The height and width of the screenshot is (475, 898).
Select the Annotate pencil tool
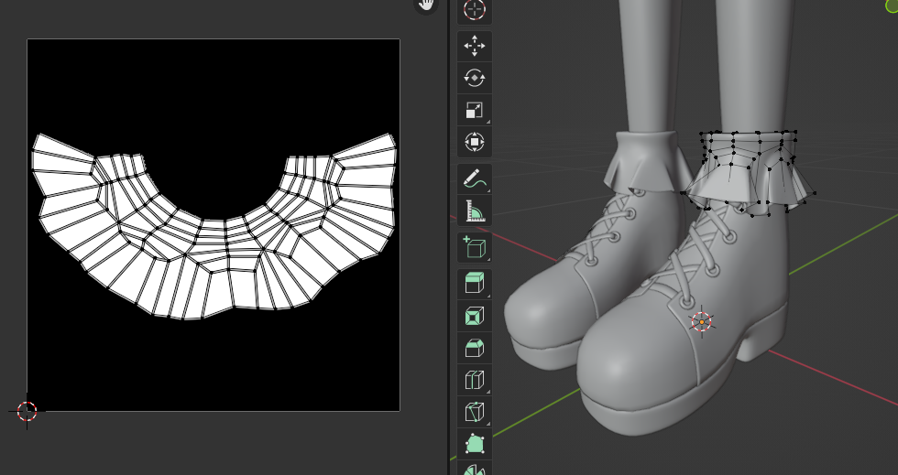pos(474,178)
